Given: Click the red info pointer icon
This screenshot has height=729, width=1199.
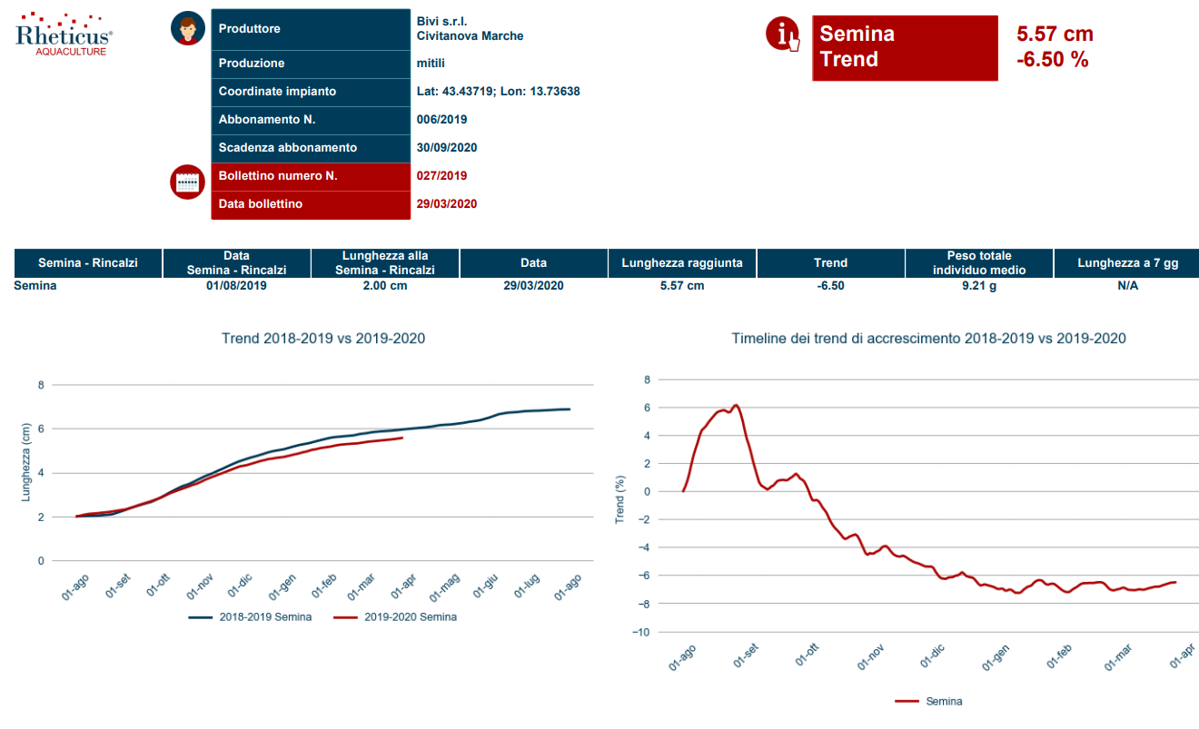Looking at the screenshot, I should [783, 34].
